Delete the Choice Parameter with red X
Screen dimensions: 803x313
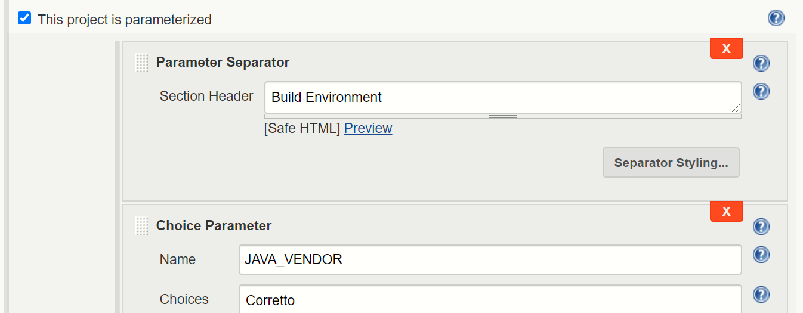726,212
